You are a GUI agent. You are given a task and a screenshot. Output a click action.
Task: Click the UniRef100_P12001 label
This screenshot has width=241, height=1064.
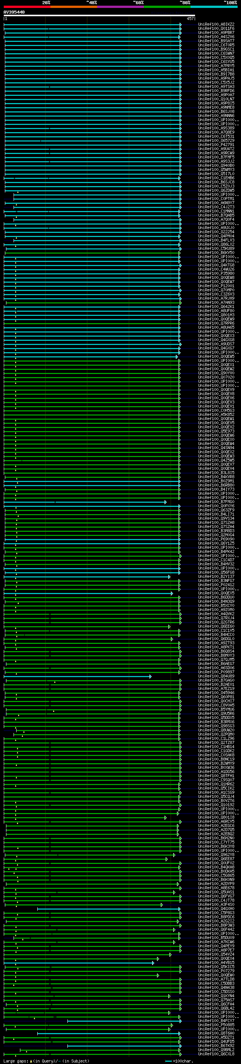tap(216, 286)
